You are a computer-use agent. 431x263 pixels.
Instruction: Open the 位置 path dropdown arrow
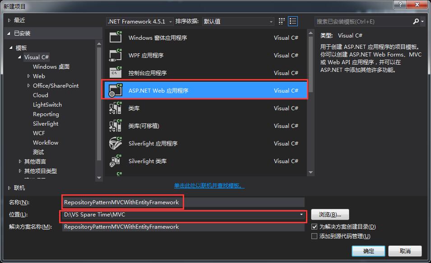pos(301,215)
